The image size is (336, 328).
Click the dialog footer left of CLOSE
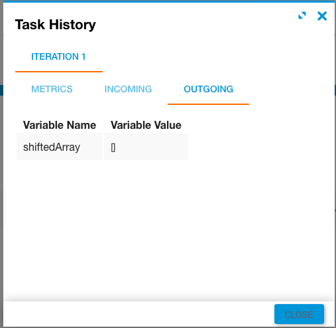pos(139,314)
